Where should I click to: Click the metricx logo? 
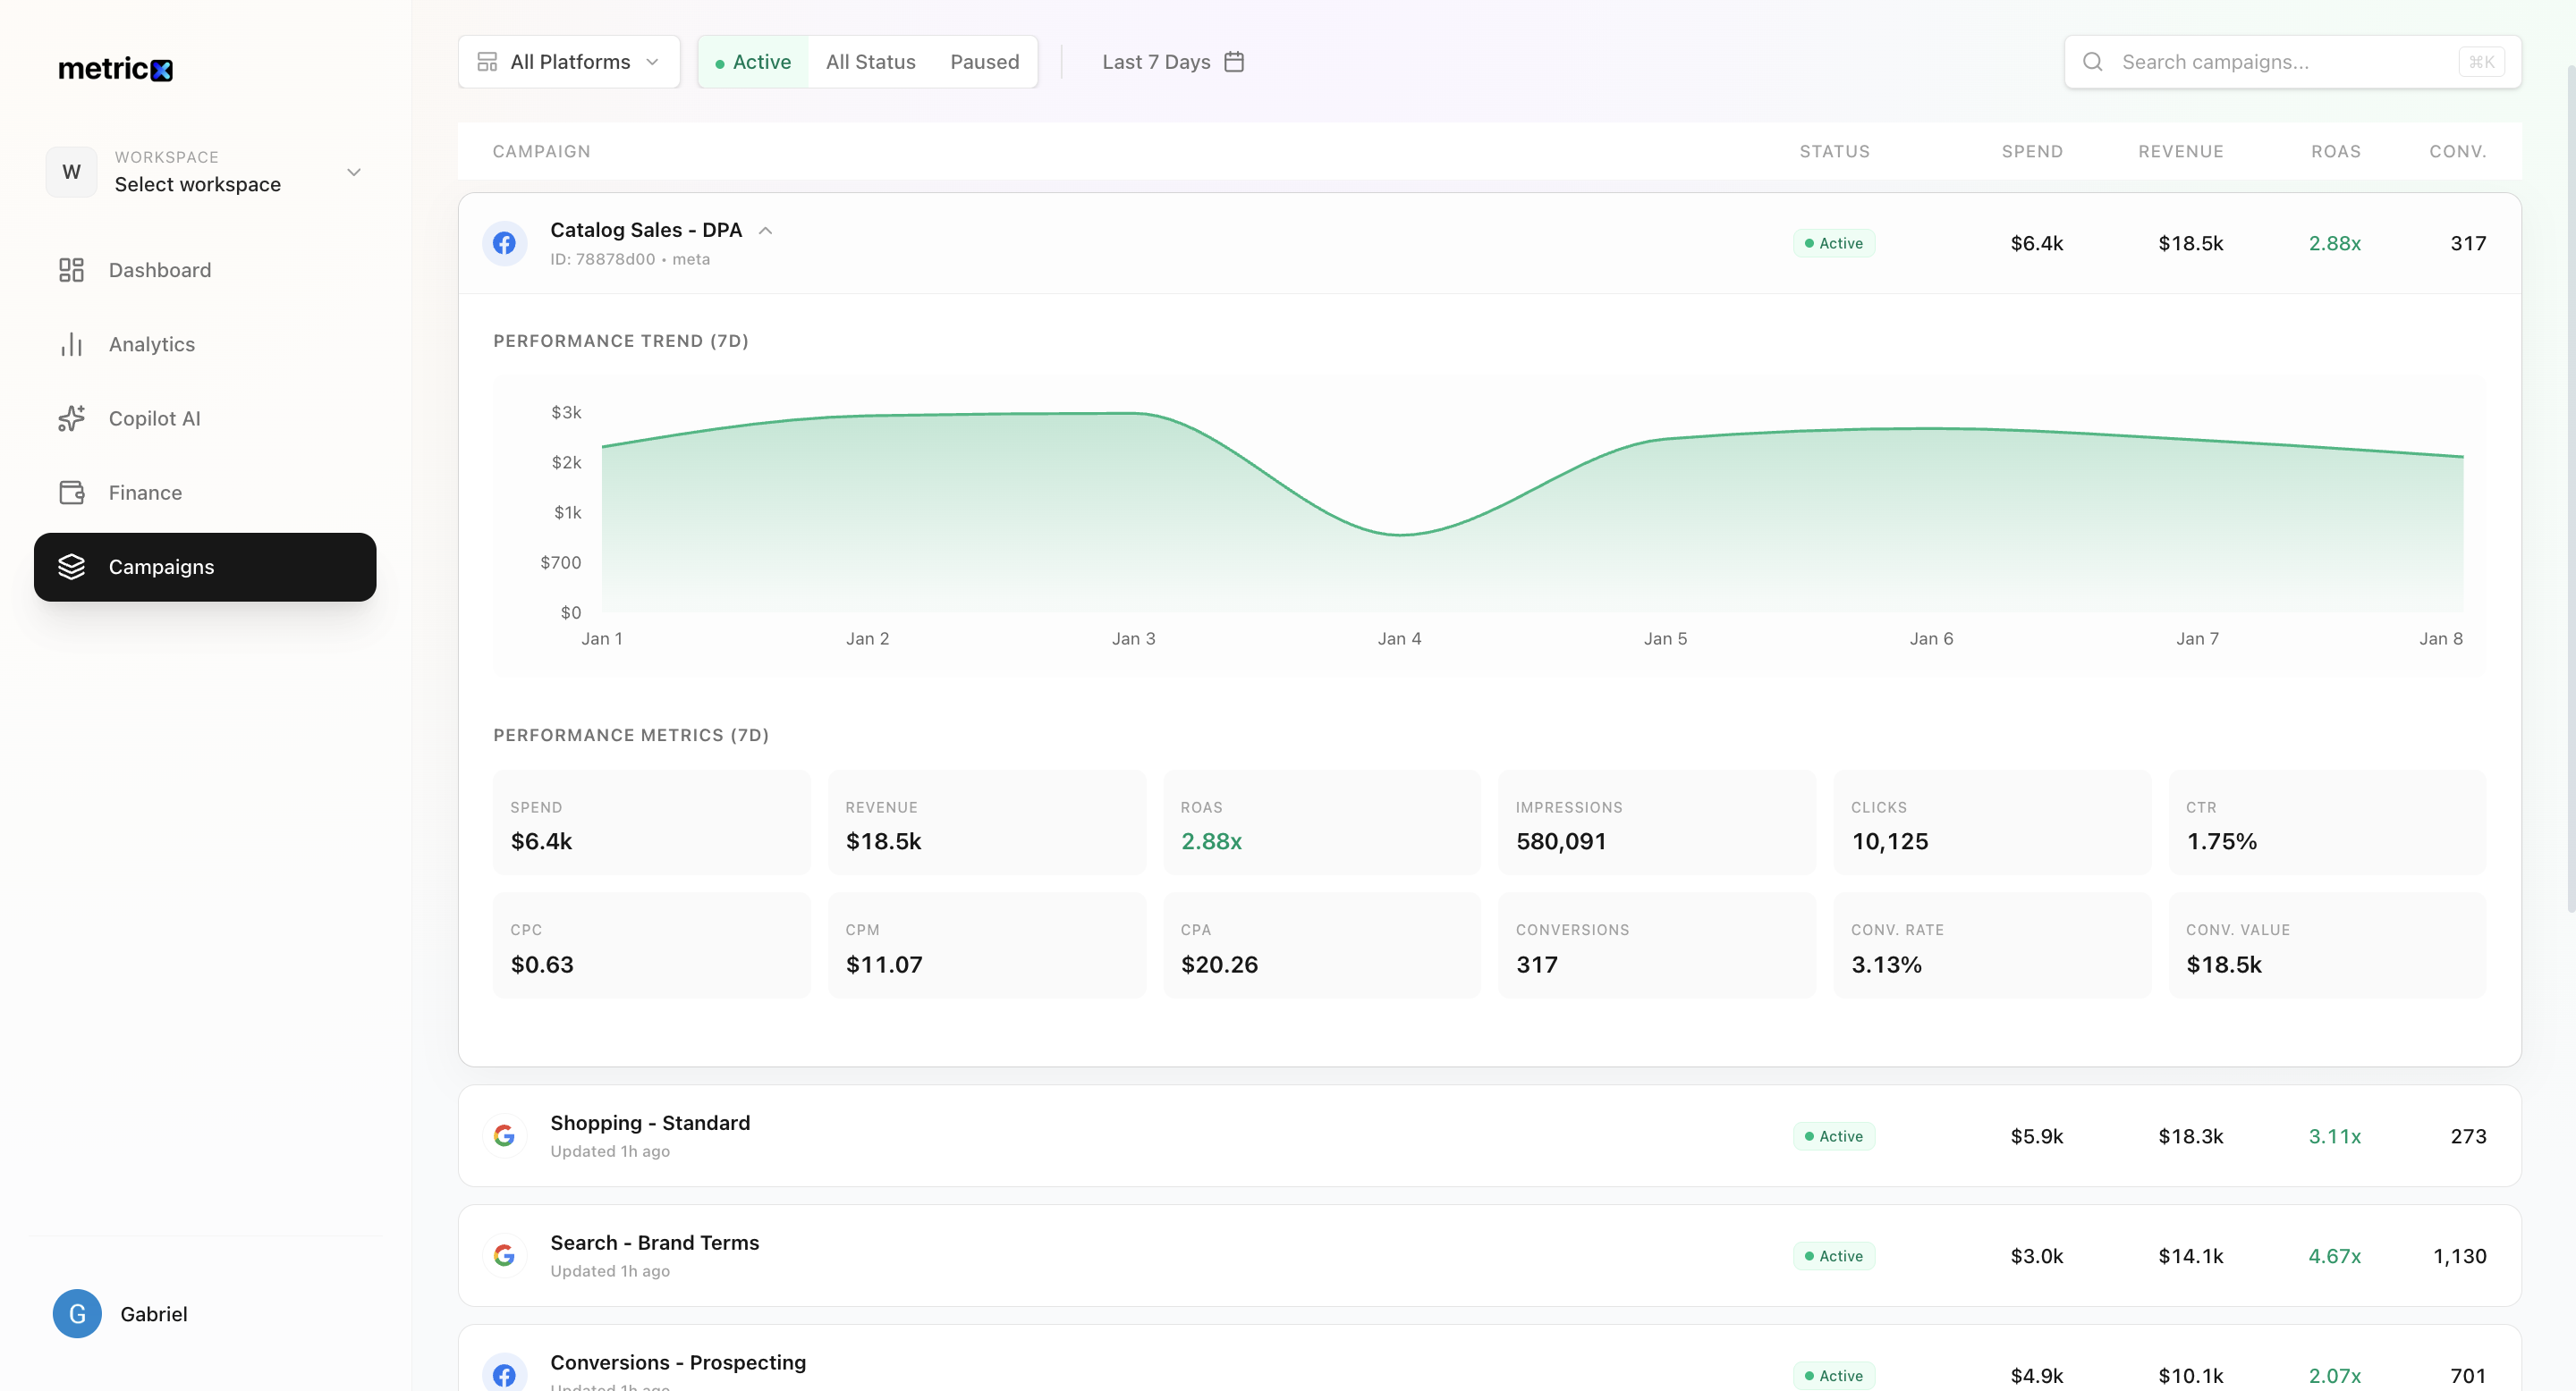pyautogui.click(x=115, y=69)
